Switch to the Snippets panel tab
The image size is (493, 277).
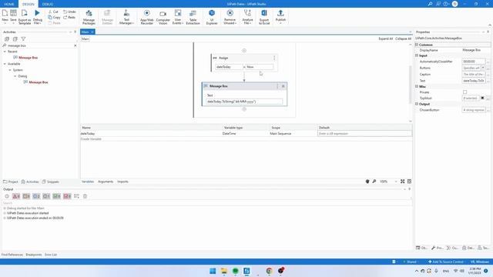click(51, 182)
